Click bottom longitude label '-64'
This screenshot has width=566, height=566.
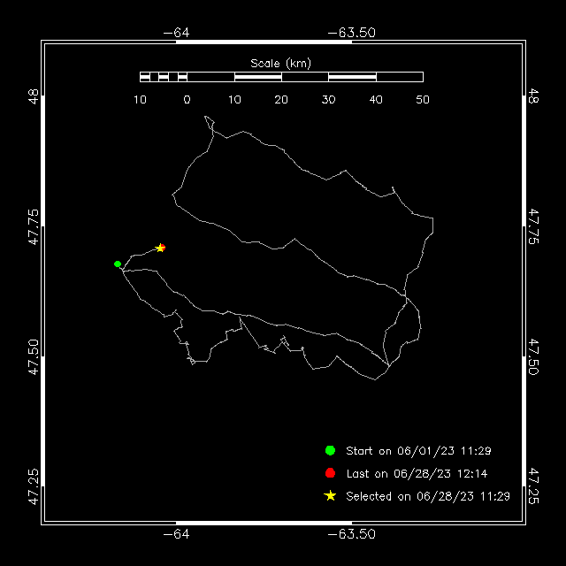tap(176, 534)
